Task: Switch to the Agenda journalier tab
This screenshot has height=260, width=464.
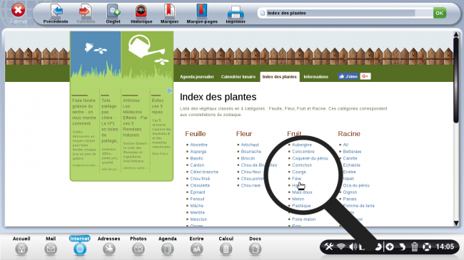Action: (x=197, y=77)
